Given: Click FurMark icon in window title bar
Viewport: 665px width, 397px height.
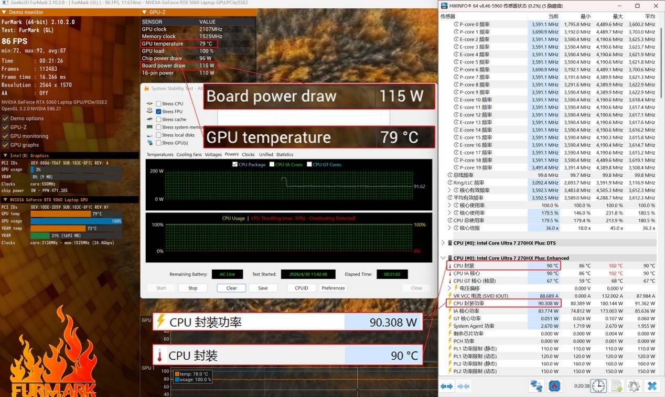Looking at the screenshot, I should click(x=5, y=3).
